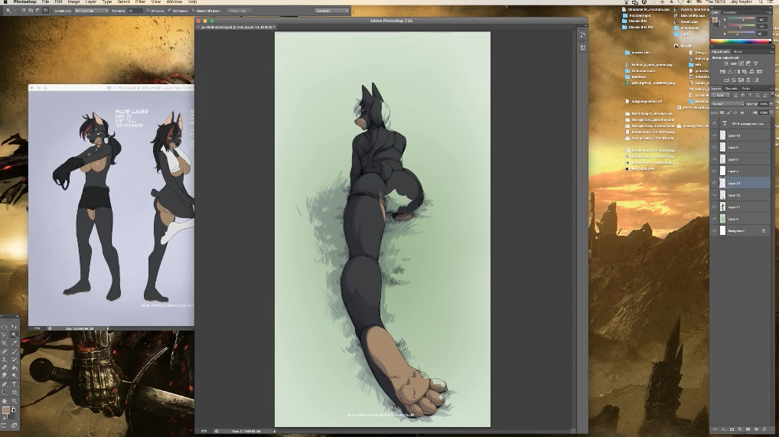Select the Zoom tool in toolbox
779x437 pixels.
pos(14,401)
